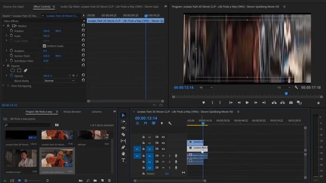The height and width of the screenshot is (183, 326).
Task: Add marker in timeline header
Action: (x=161, y=123)
